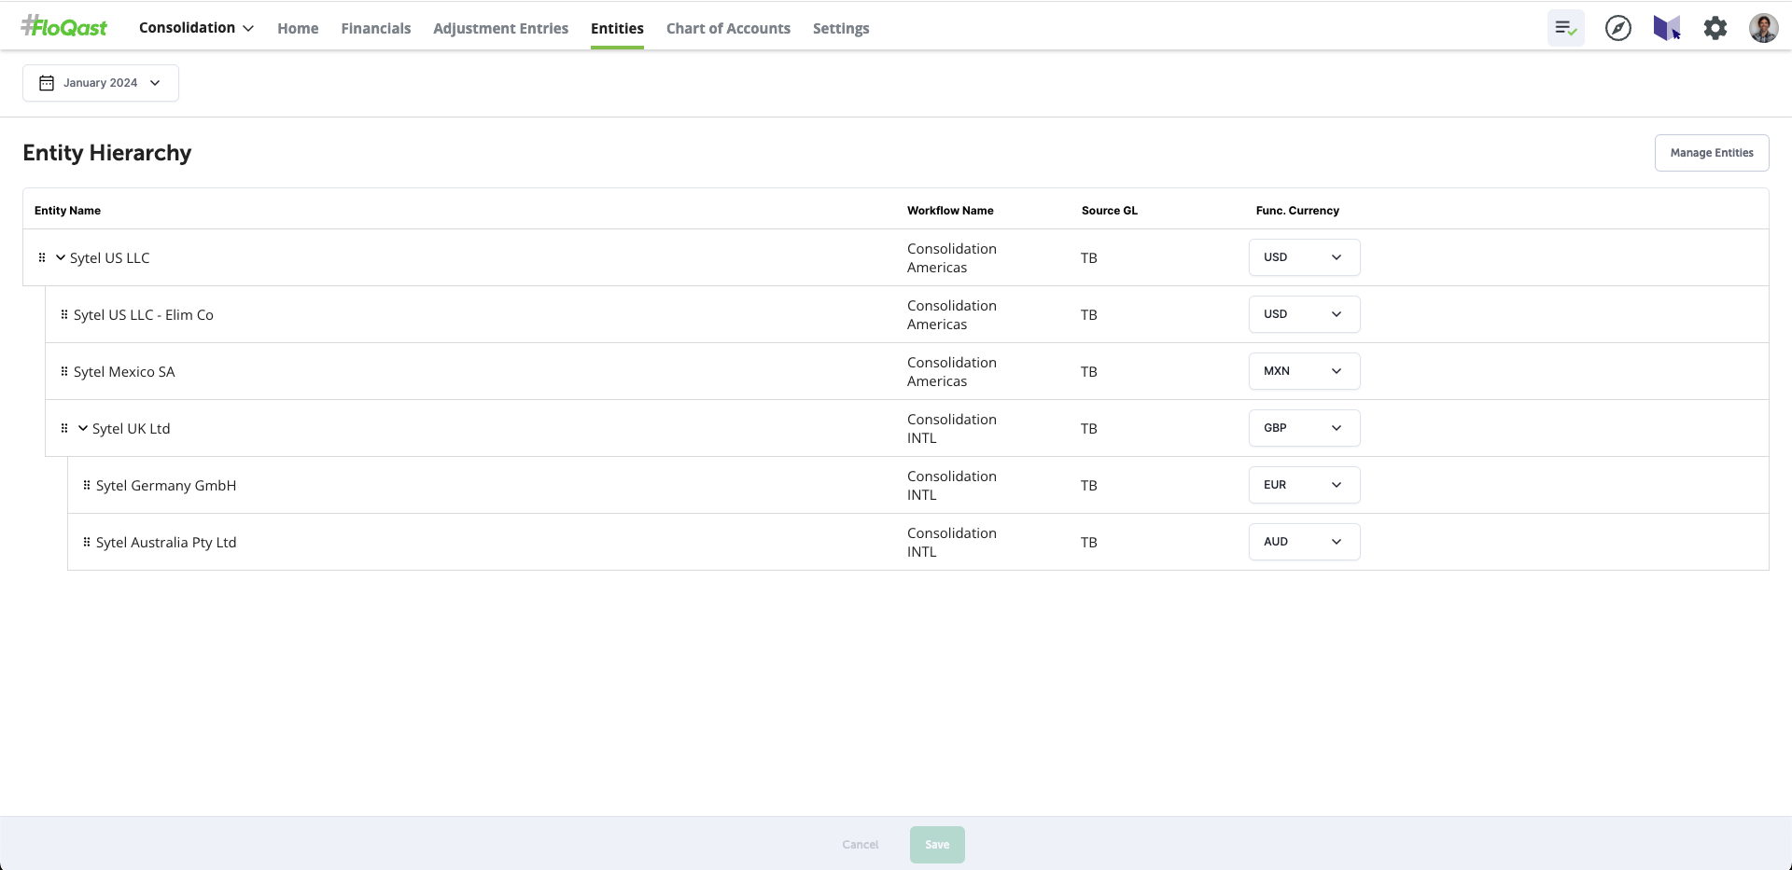Change EUR currency for Sytel Germany GmbH
The image size is (1792, 870).
(x=1305, y=485)
